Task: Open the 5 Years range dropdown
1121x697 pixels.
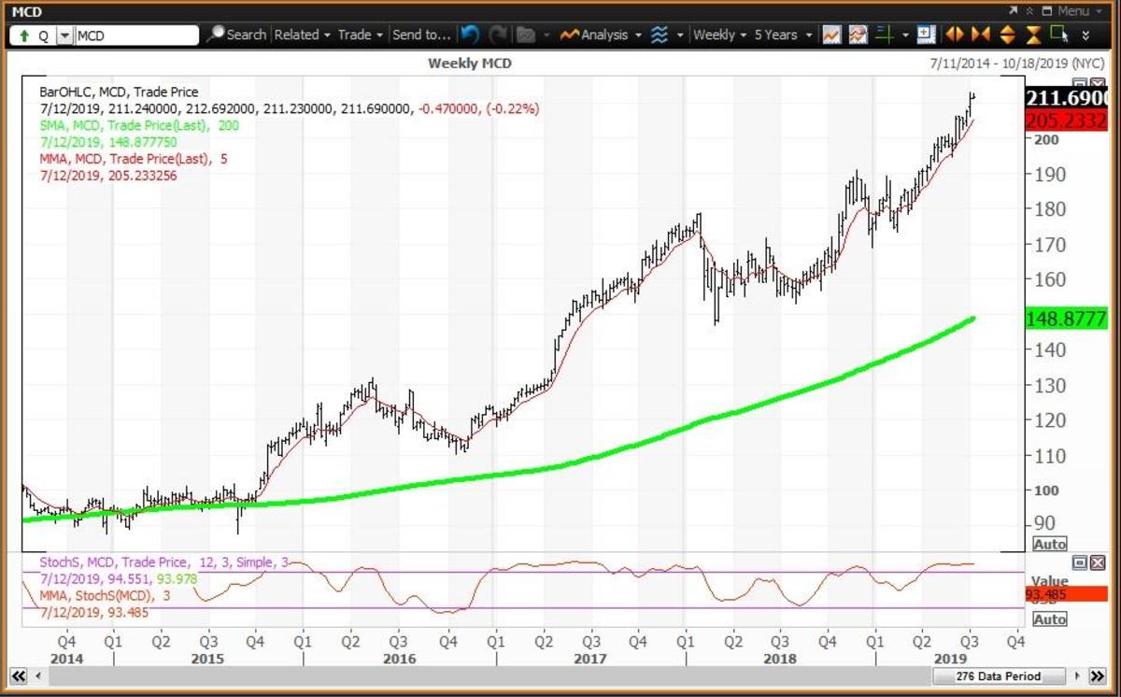Action: click(x=784, y=35)
